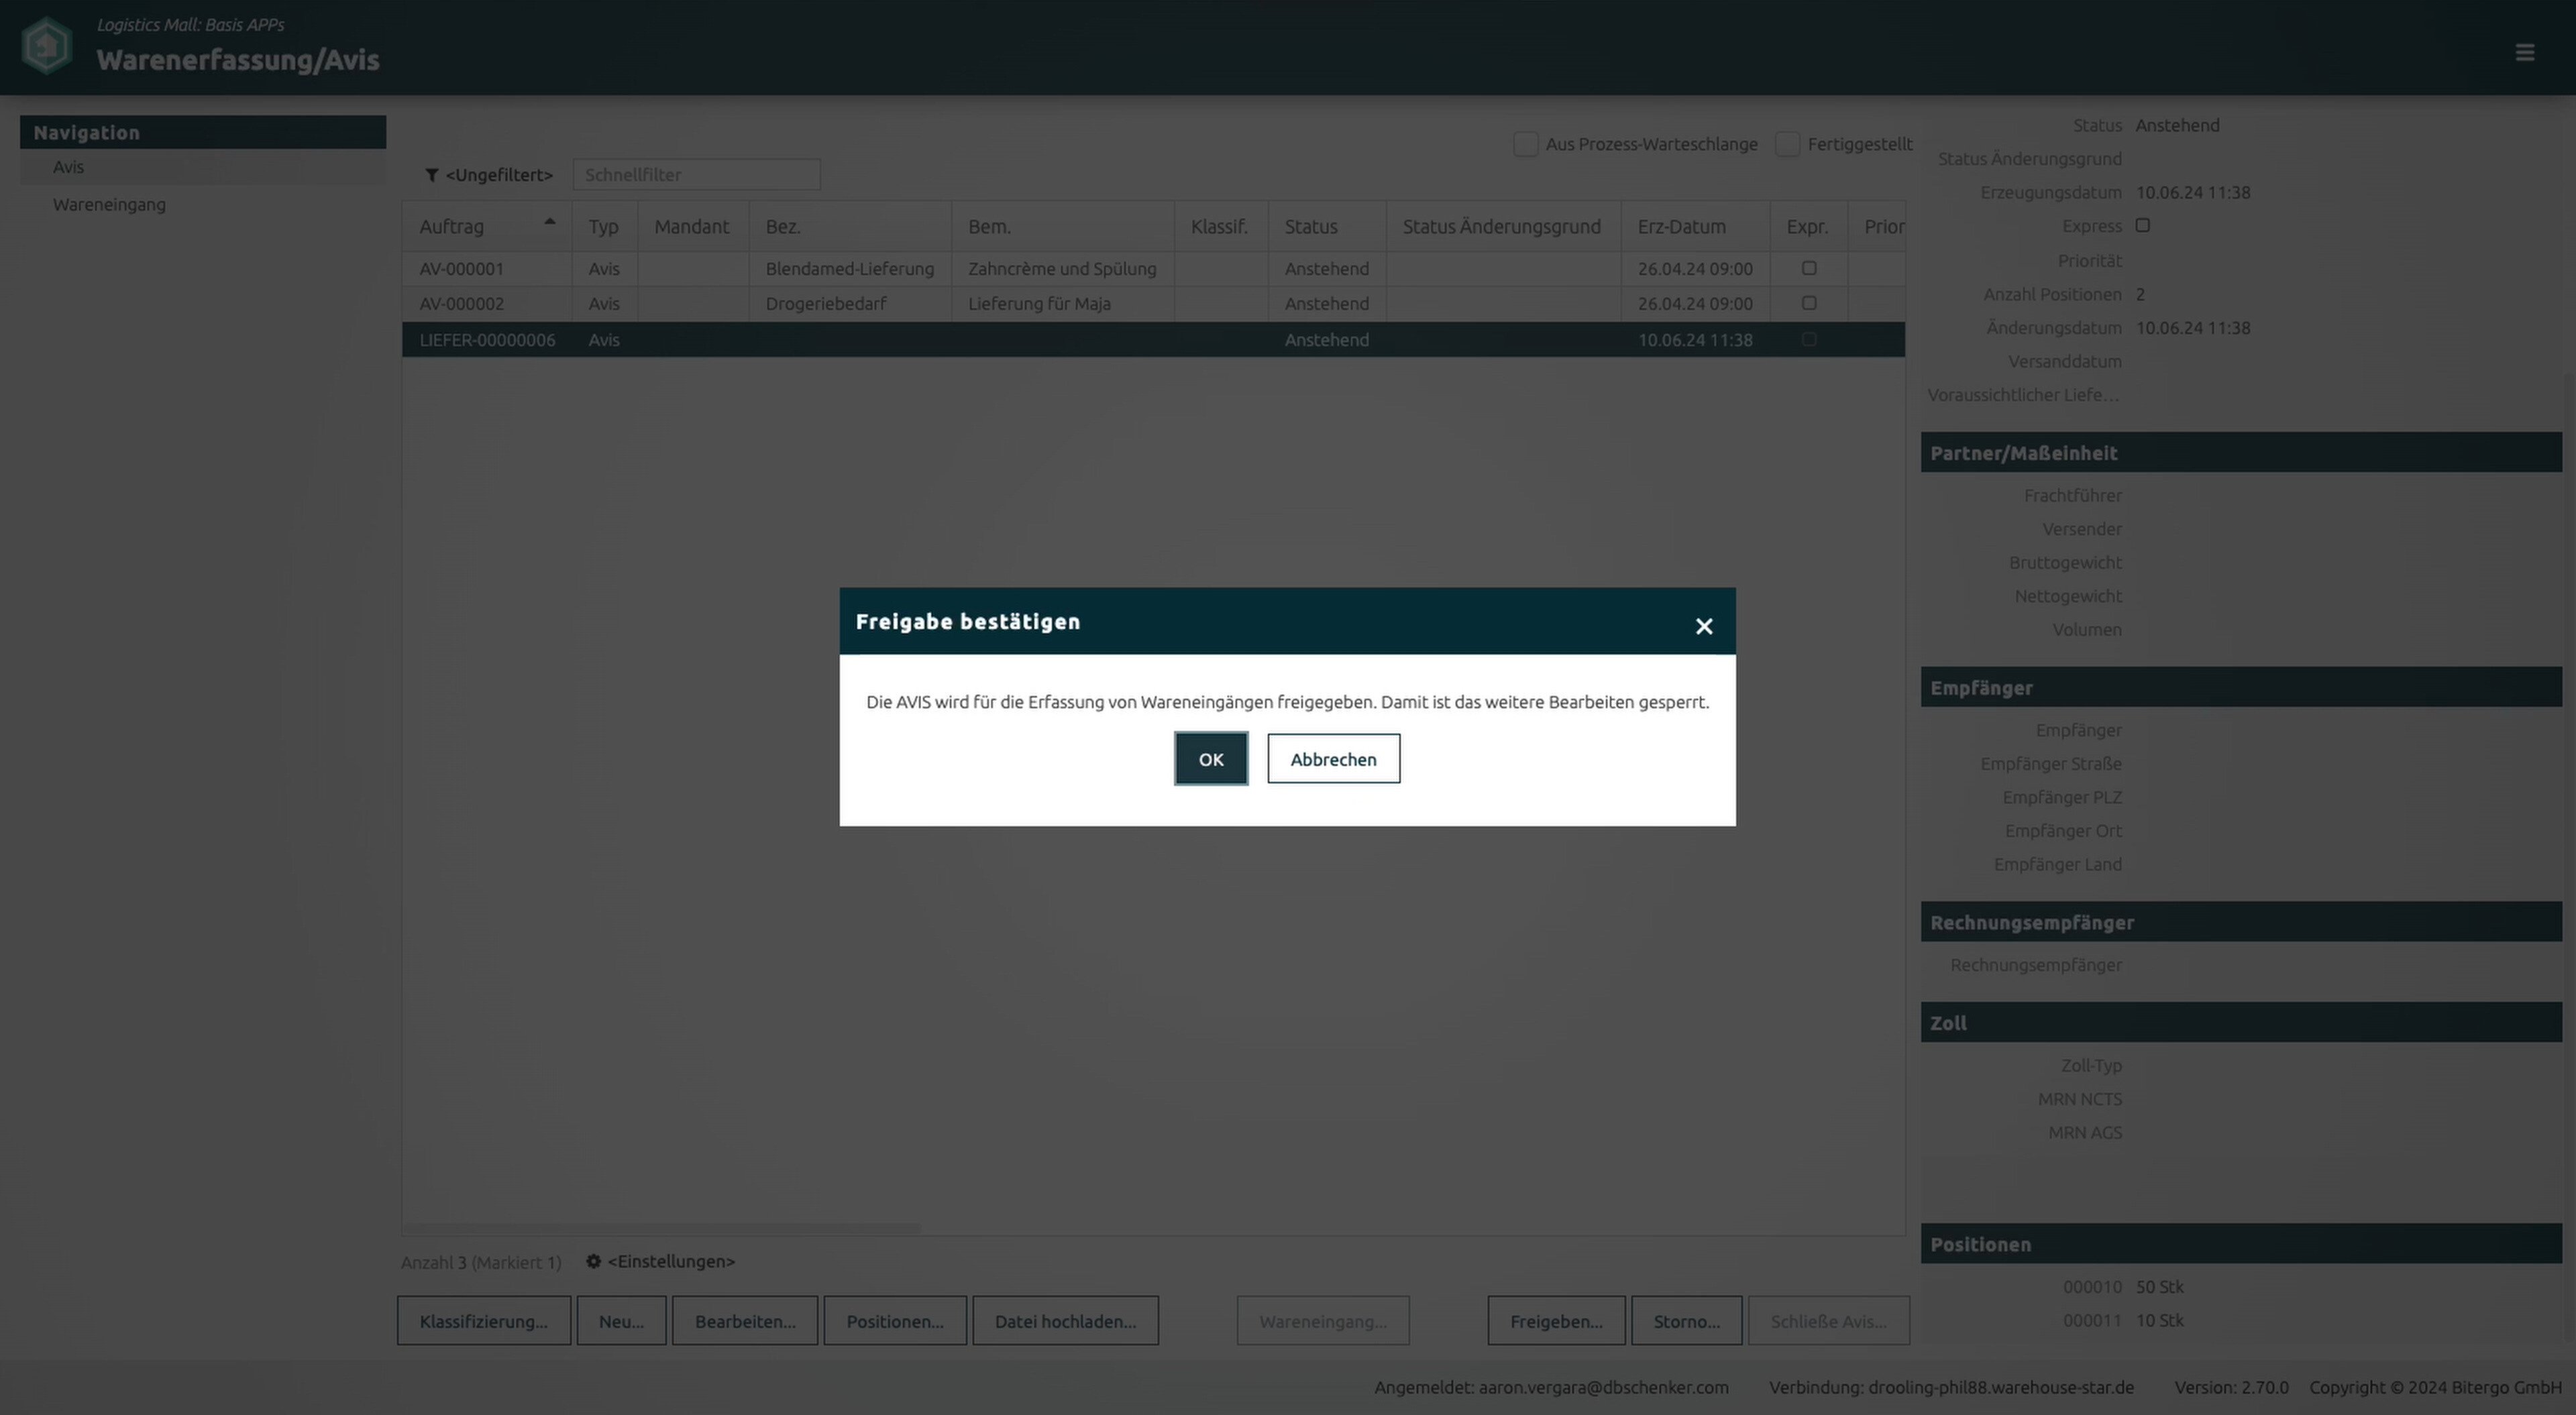This screenshot has width=2576, height=1415.
Task: Toggle Express checkbox in detail panel
Action: 2143,226
